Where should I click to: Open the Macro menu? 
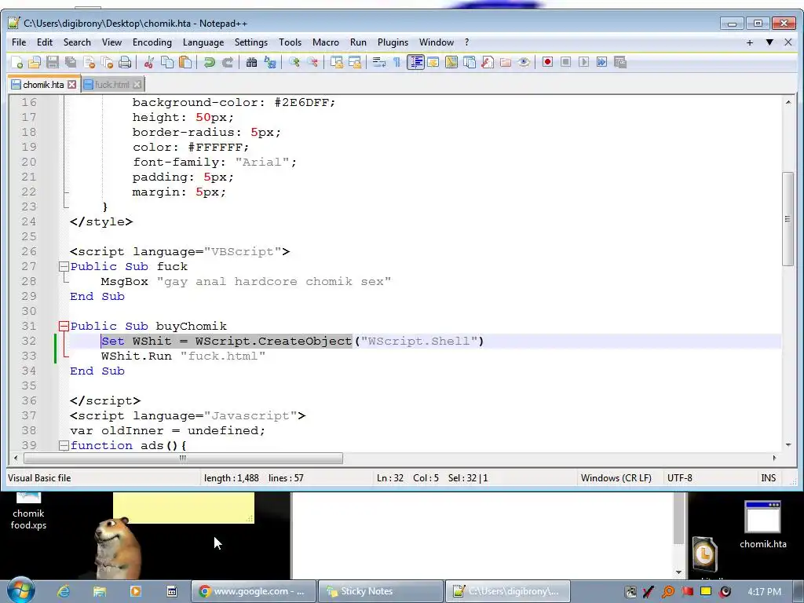[326, 42]
